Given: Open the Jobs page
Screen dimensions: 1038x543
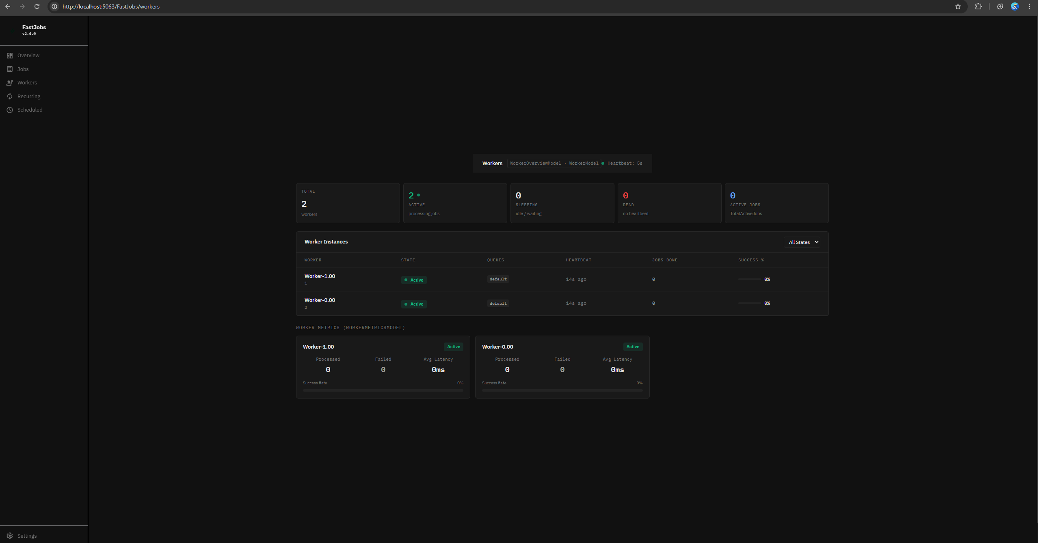Looking at the screenshot, I should click(x=23, y=69).
